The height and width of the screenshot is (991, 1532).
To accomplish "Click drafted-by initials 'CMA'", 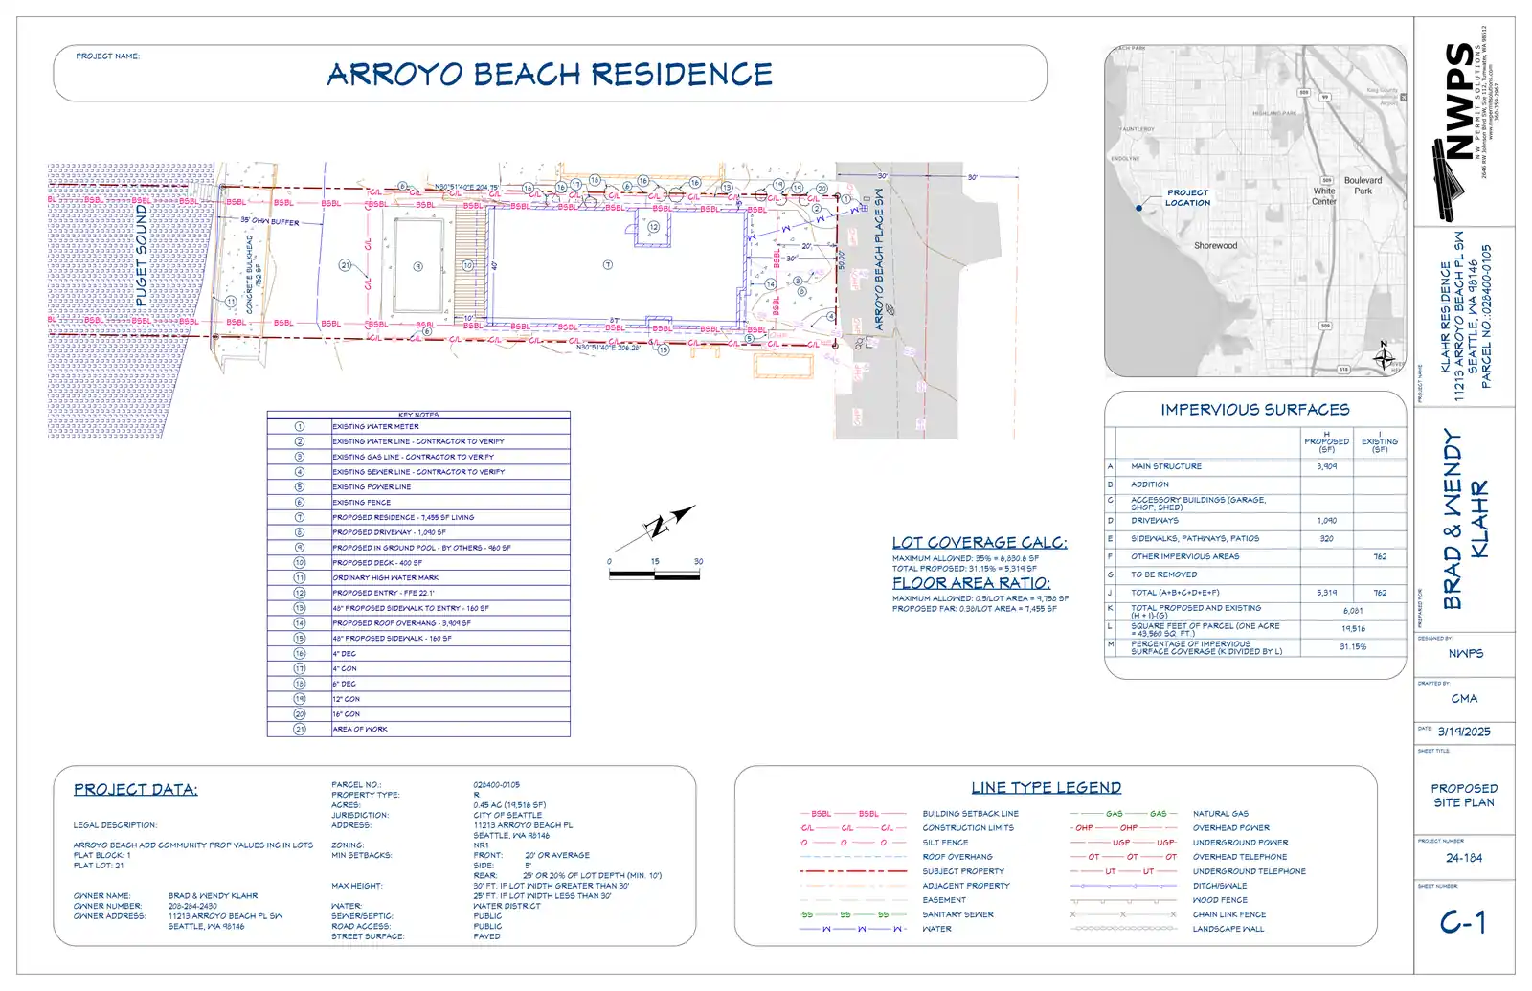I will click(1464, 699).
